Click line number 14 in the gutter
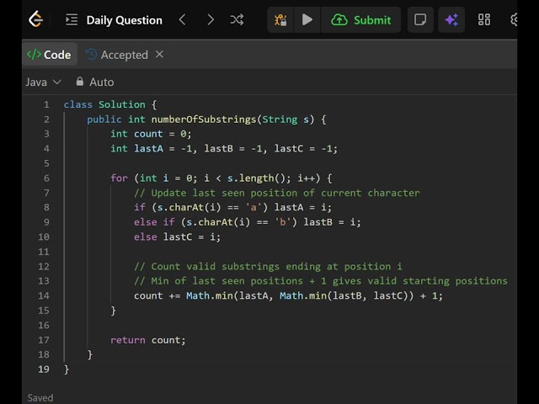This screenshot has width=539, height=404. coord(44,295)
